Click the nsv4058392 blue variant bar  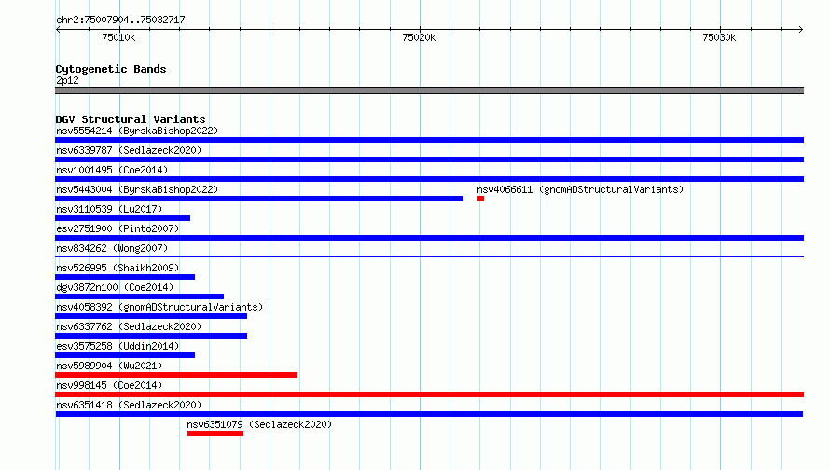(x=151, y=316)
